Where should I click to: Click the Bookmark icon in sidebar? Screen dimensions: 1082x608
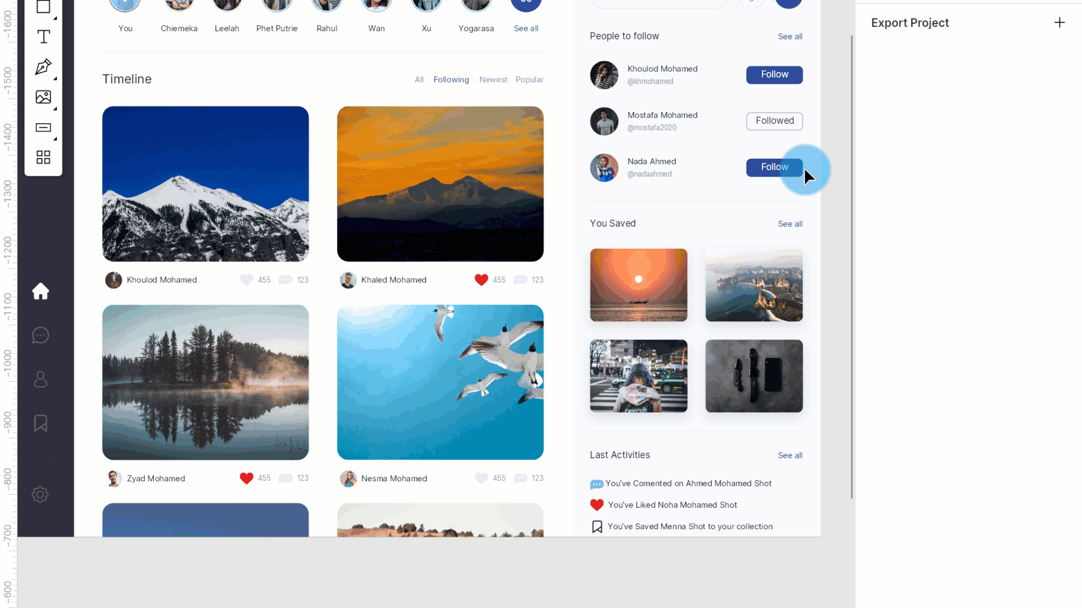[41, 423]
